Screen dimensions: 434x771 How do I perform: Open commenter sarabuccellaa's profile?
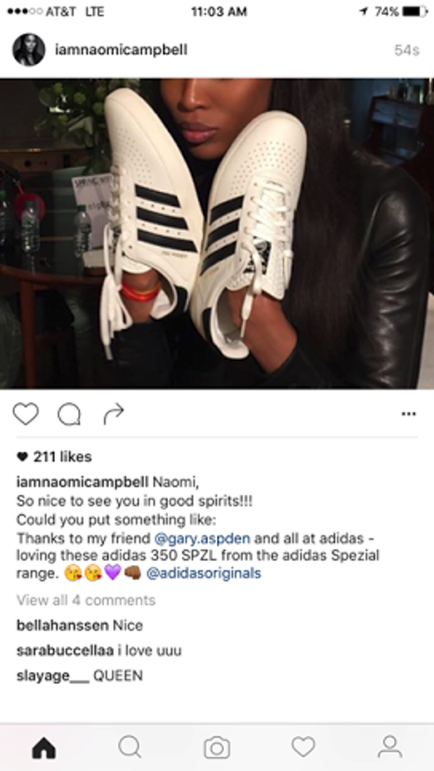click(x=65, y=651)
